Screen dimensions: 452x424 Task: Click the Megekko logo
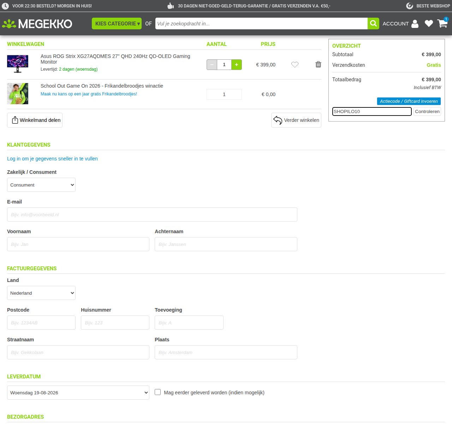(37, 24)
